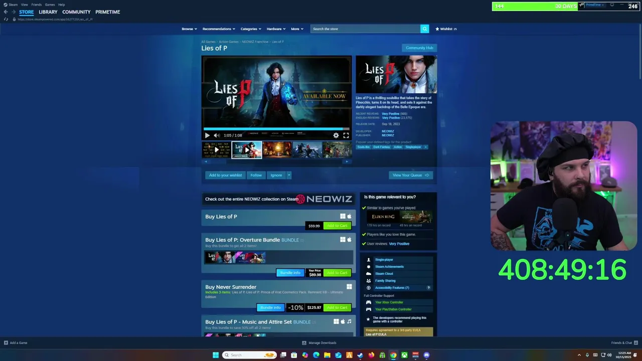Click Your Xbox Controller link
The image size is (642, 361).
389,302
